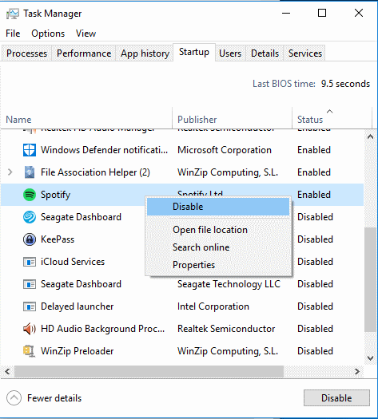Choose Disable in the context menu
378x419 pixels.
click(x=218, y=207)
